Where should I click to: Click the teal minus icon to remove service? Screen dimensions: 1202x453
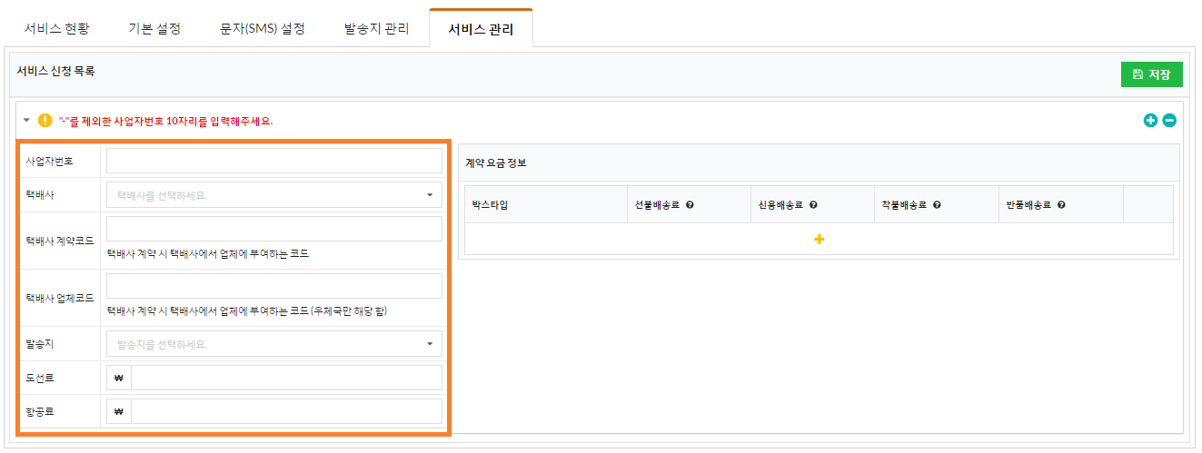(x=1169, y=120)
